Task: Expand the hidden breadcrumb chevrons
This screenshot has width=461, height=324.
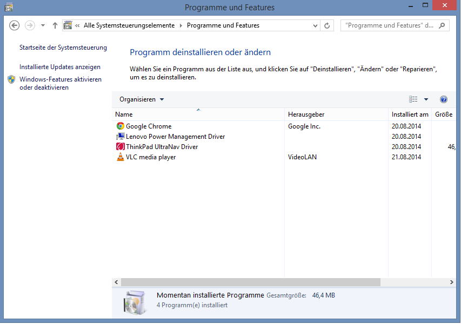Action: [x=77, y=25]
